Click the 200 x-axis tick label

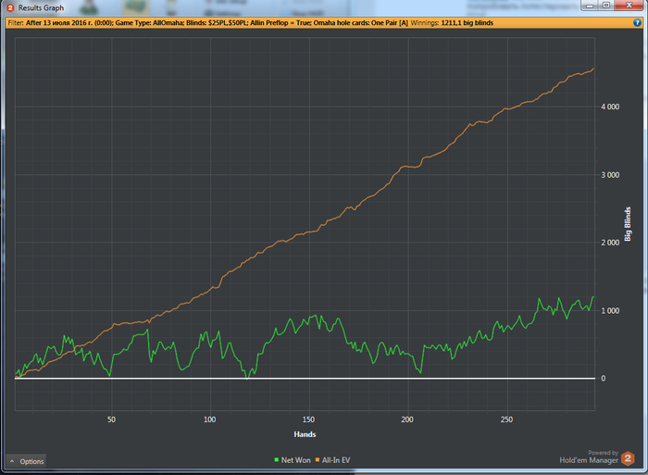click(x=407, y=419)
